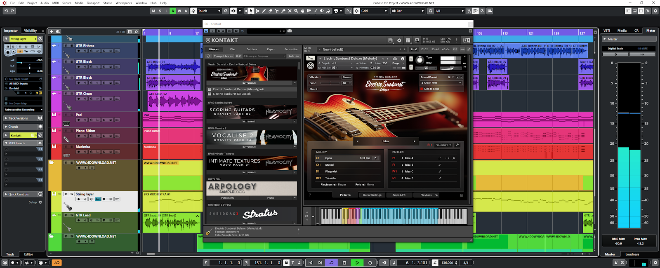Image resolution: width=660 pixels, height=268 pixels.
Task: Open 2 Clean RnB sound preset dropdown
Action: click(x=441, y=82)
